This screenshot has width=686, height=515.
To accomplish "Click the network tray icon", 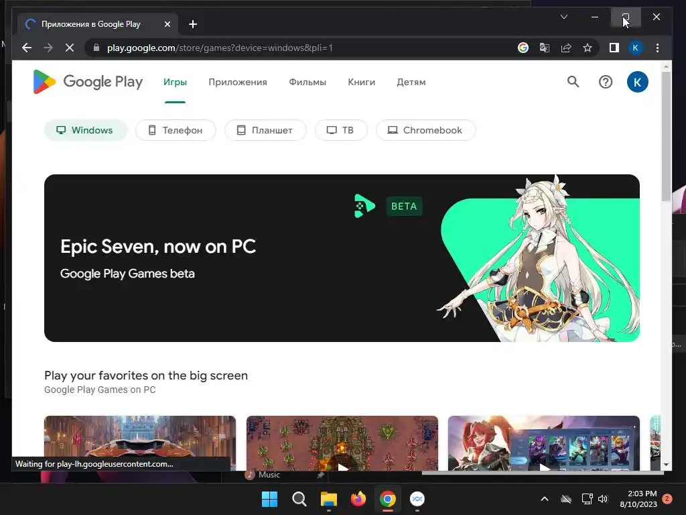I will click(587, 499).
